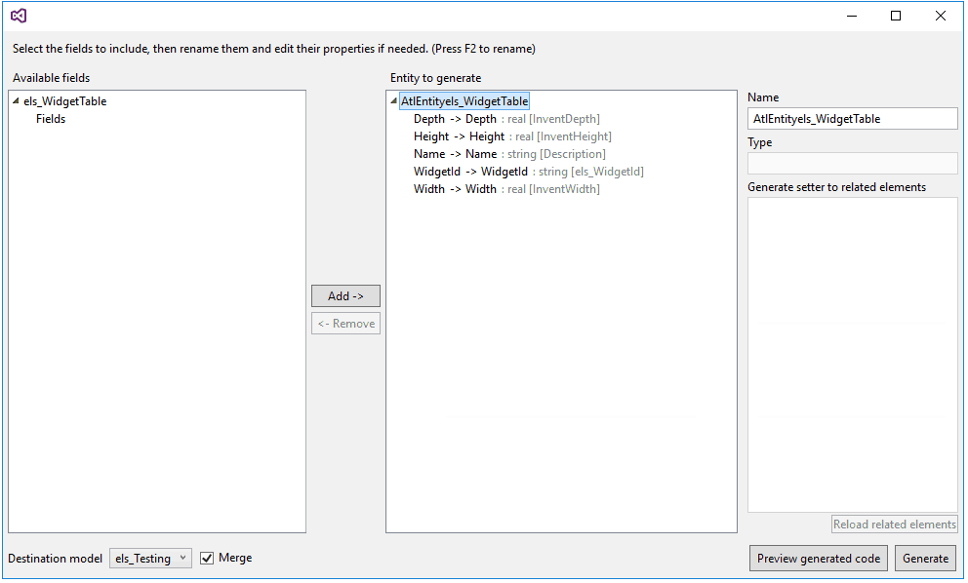Click the Visual Studio logo icon
The image size is (968, 583).
[x=19, y=16]
